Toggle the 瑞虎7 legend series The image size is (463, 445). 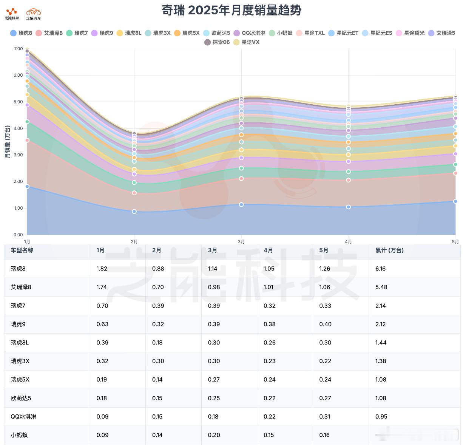click(77, 33)
